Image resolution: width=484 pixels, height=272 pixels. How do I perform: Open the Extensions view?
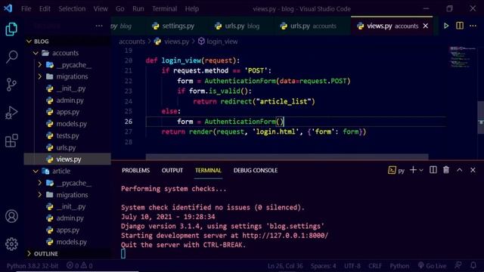(11, 141)
